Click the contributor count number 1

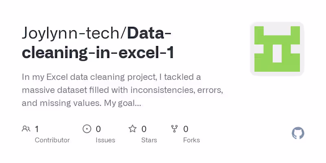point(37,129)
